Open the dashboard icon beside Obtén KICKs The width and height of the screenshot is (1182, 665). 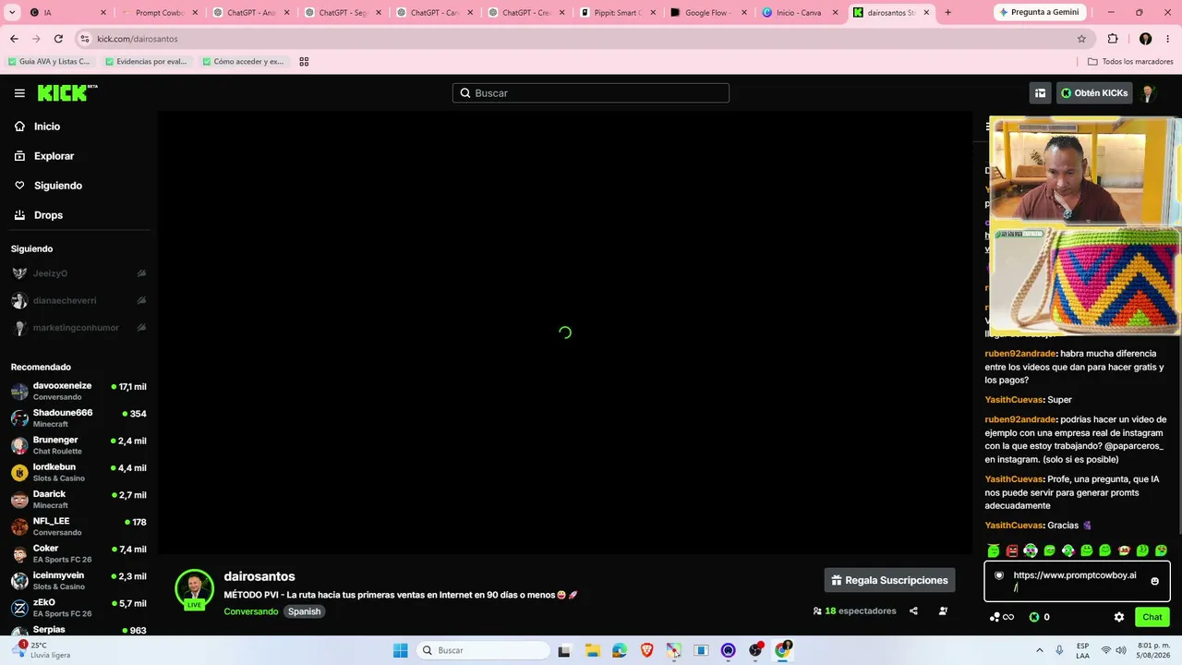(x=1040, y=93)
